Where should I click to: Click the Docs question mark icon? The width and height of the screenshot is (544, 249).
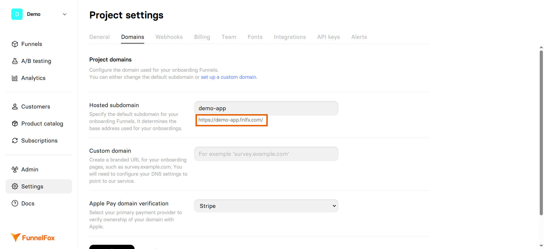click(15, 203)
